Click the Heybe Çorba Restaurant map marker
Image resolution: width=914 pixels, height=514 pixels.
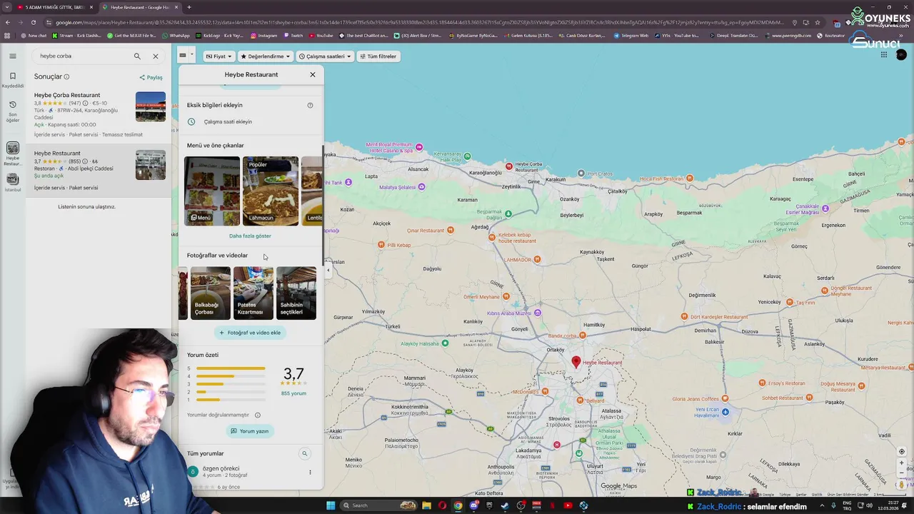click(509, 166)
